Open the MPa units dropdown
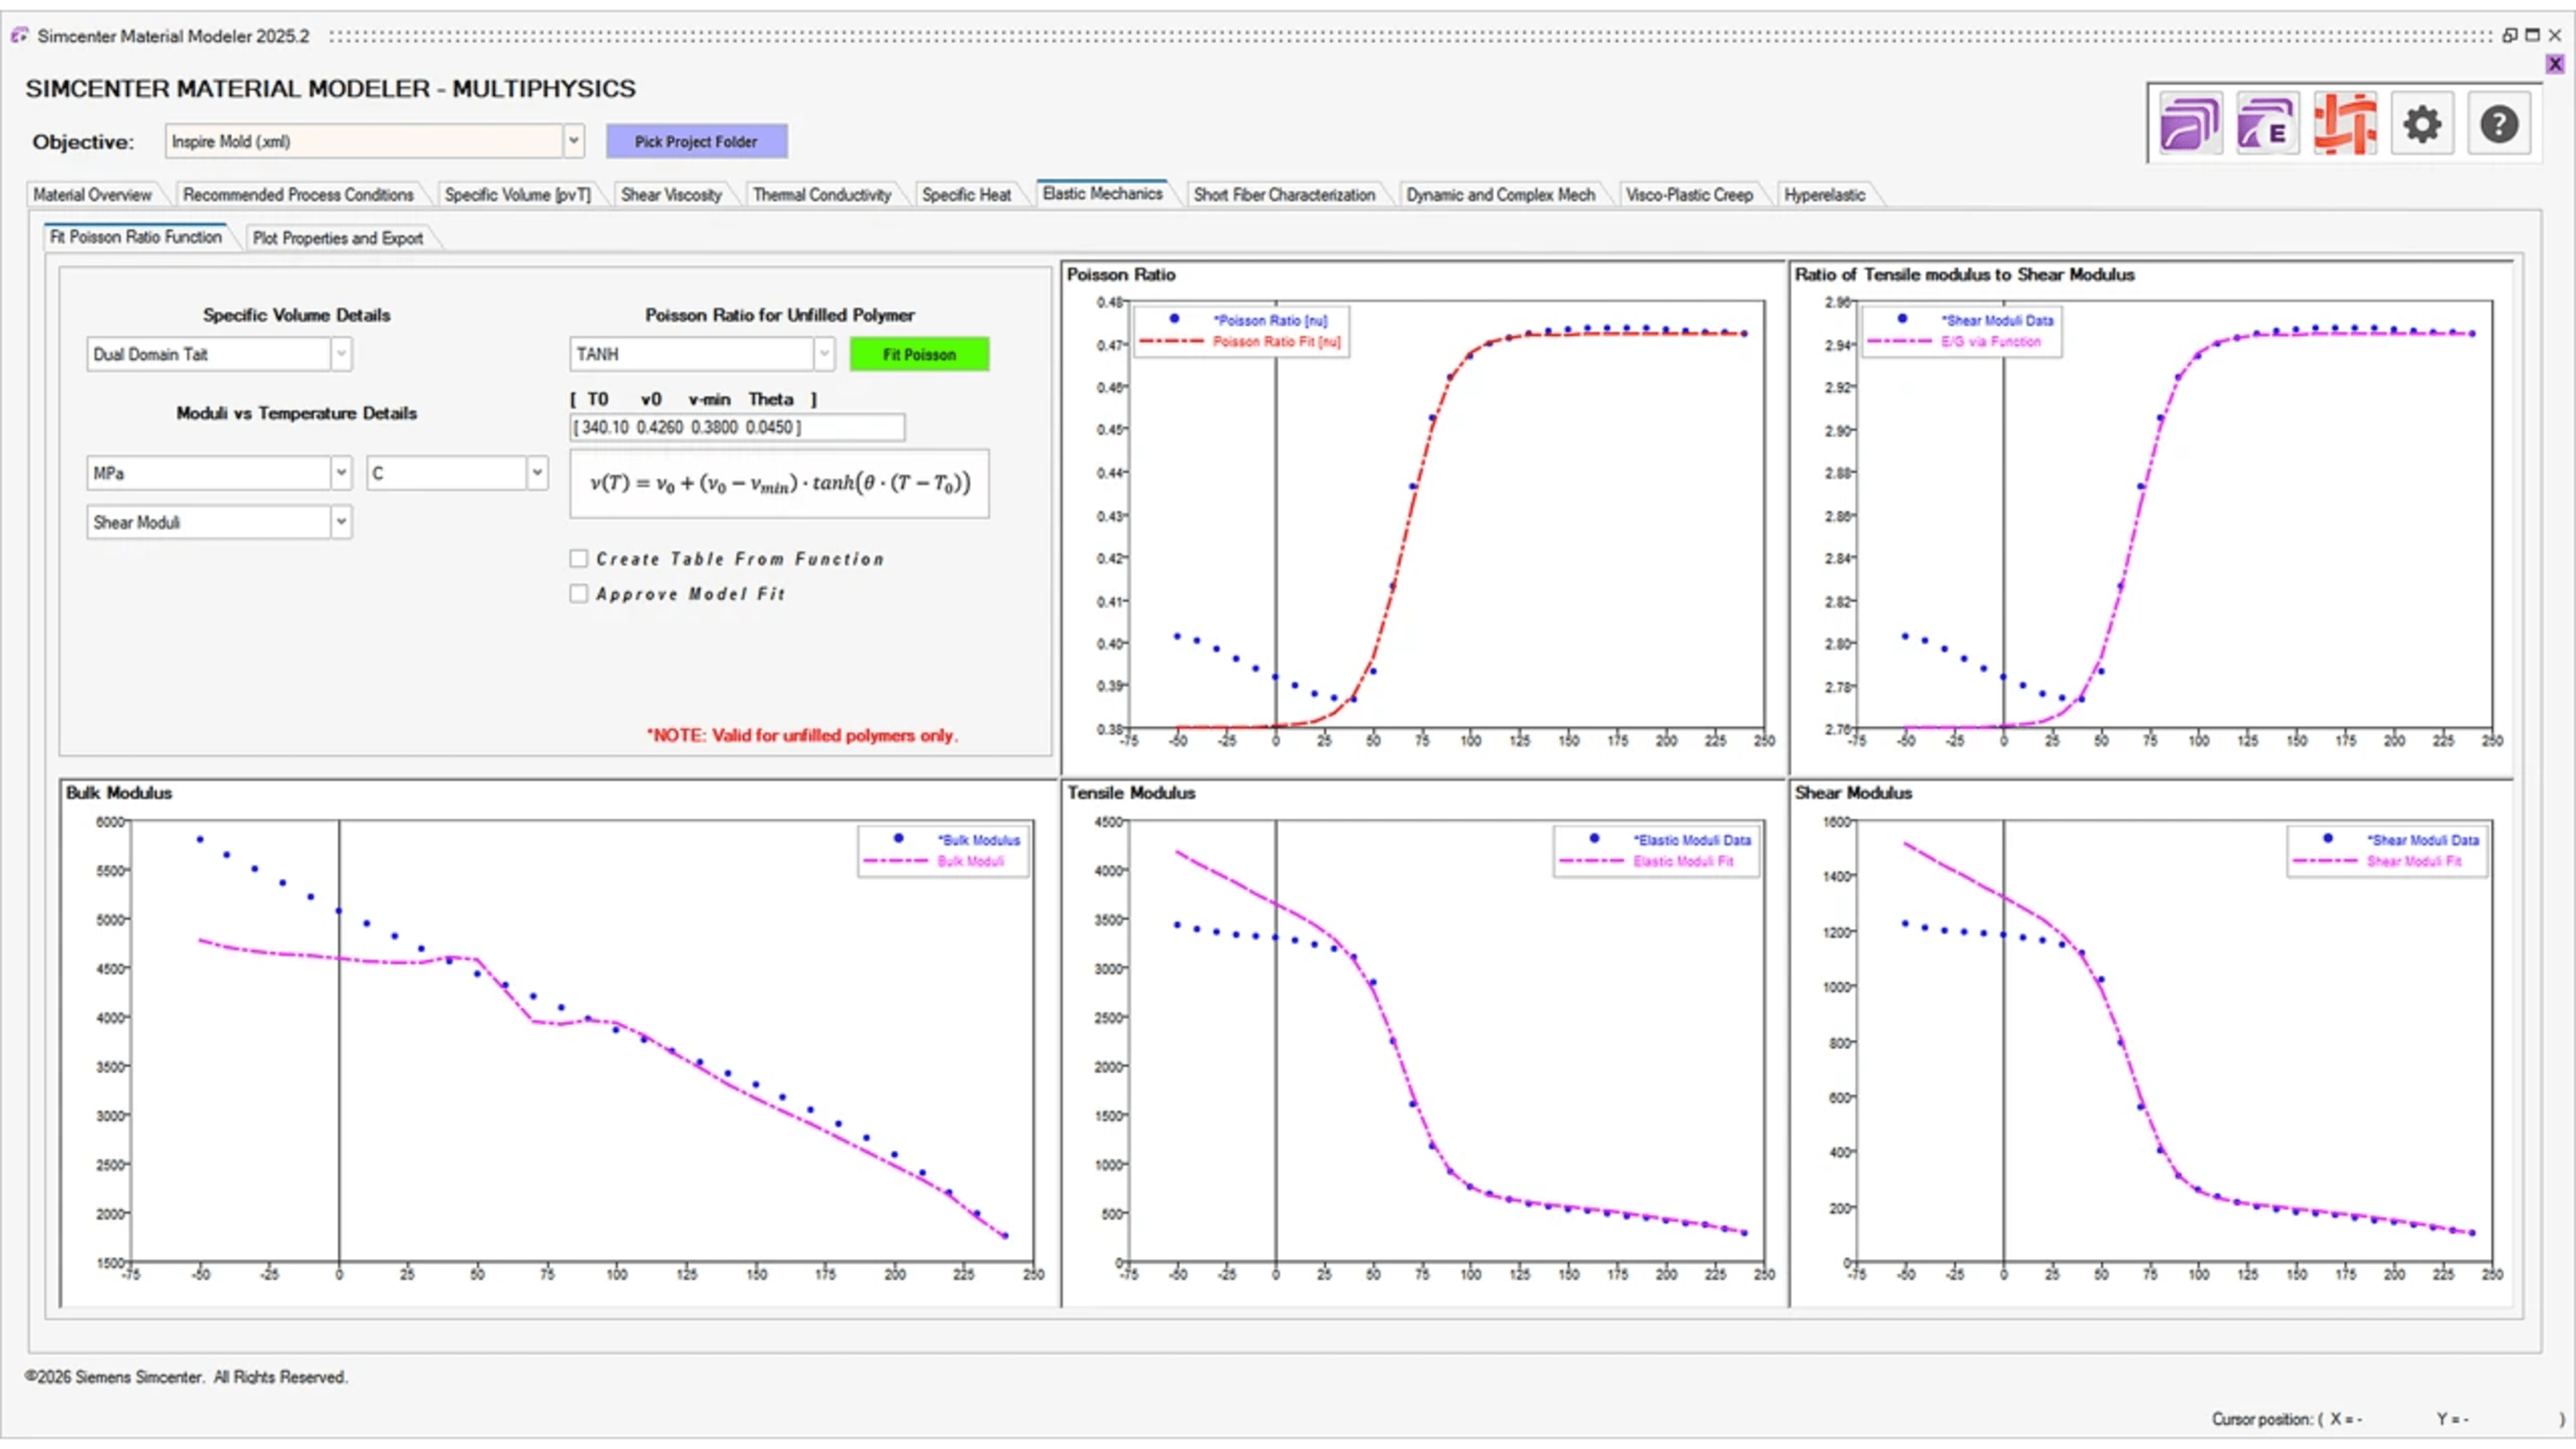Image resolution: width=2576 pixels, height=1449 pixels. 341,473
